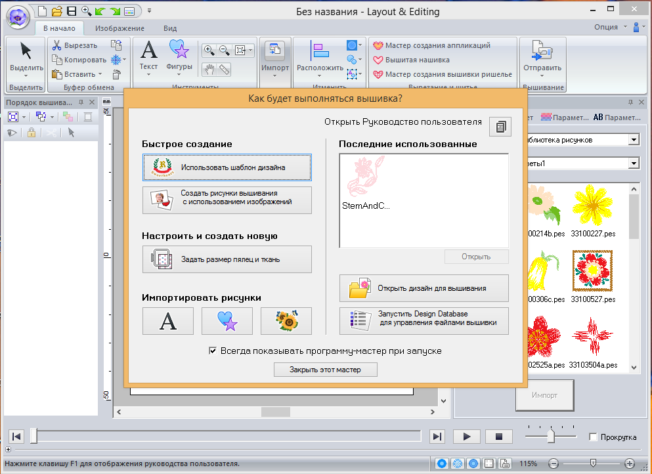Click Мастер создания вышивки ришелье
This screenshot has width=652, height=474.
click(443, 74)
